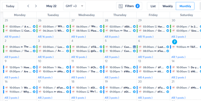This screenshot has width=201, height=101.
Task: Open All( 15 posts ) link on Friday 29
Action: pos(146,37)
